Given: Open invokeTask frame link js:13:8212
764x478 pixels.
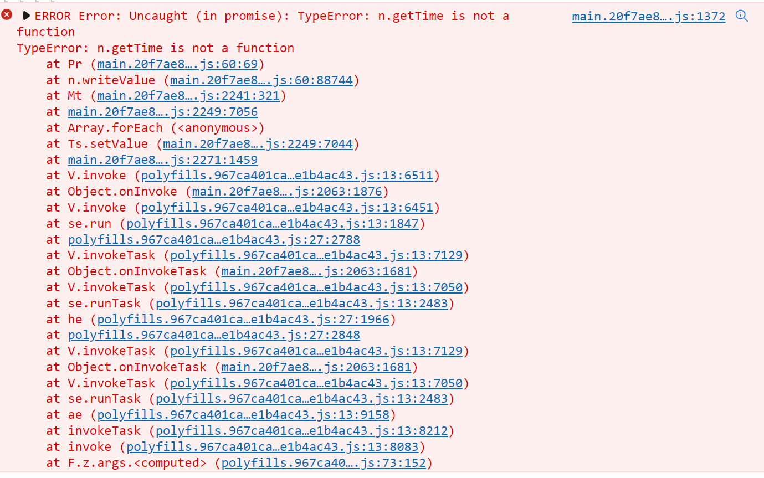Looking at the screenshot, I should tap(301, 431).
